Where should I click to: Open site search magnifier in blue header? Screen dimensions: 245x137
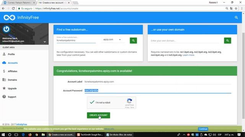click(x=236, y=18)
